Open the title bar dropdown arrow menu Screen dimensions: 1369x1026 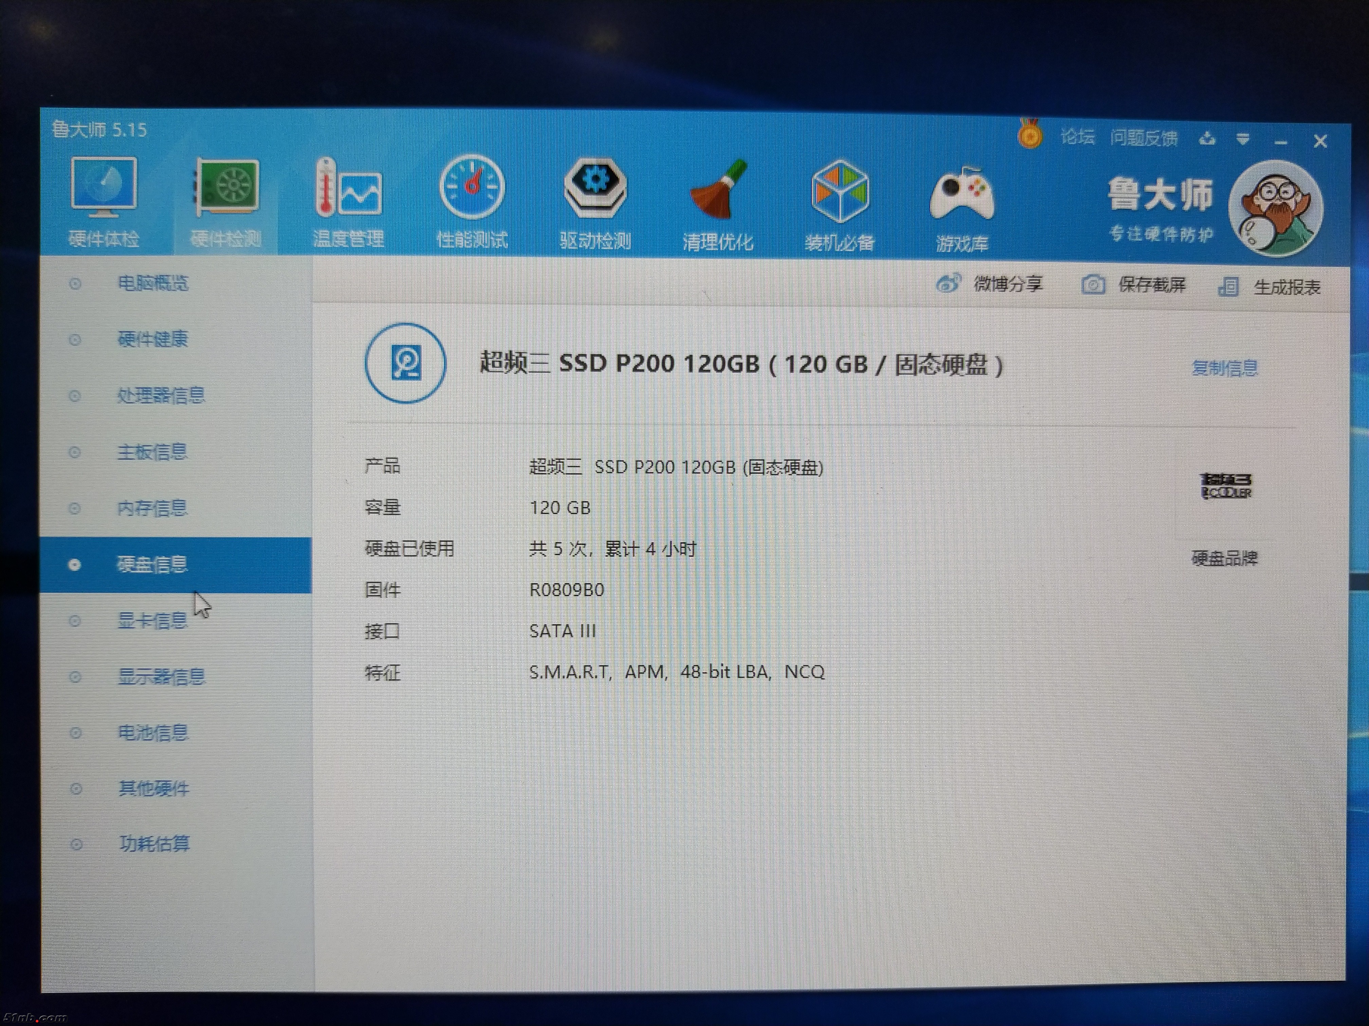1242,139
